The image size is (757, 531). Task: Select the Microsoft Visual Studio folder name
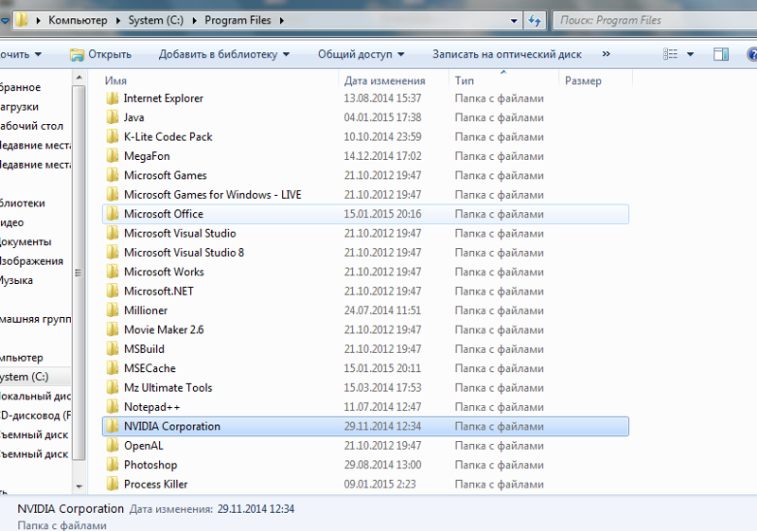point(180,233)
